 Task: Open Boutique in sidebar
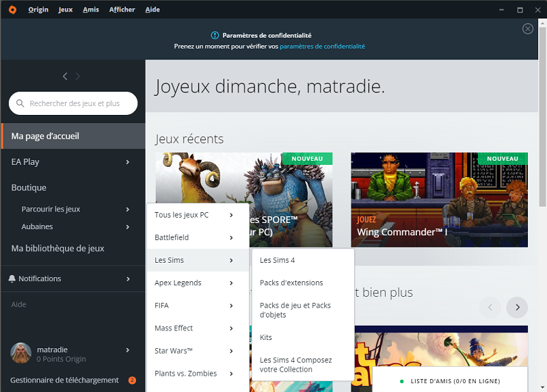click(29, 188)
